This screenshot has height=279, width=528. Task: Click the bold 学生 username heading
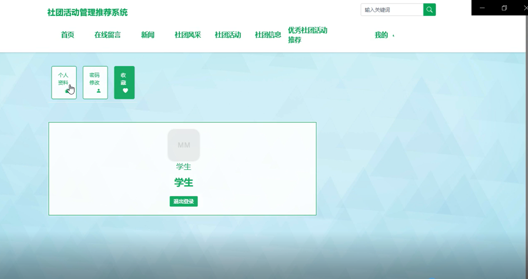click(x=184, y=183)
